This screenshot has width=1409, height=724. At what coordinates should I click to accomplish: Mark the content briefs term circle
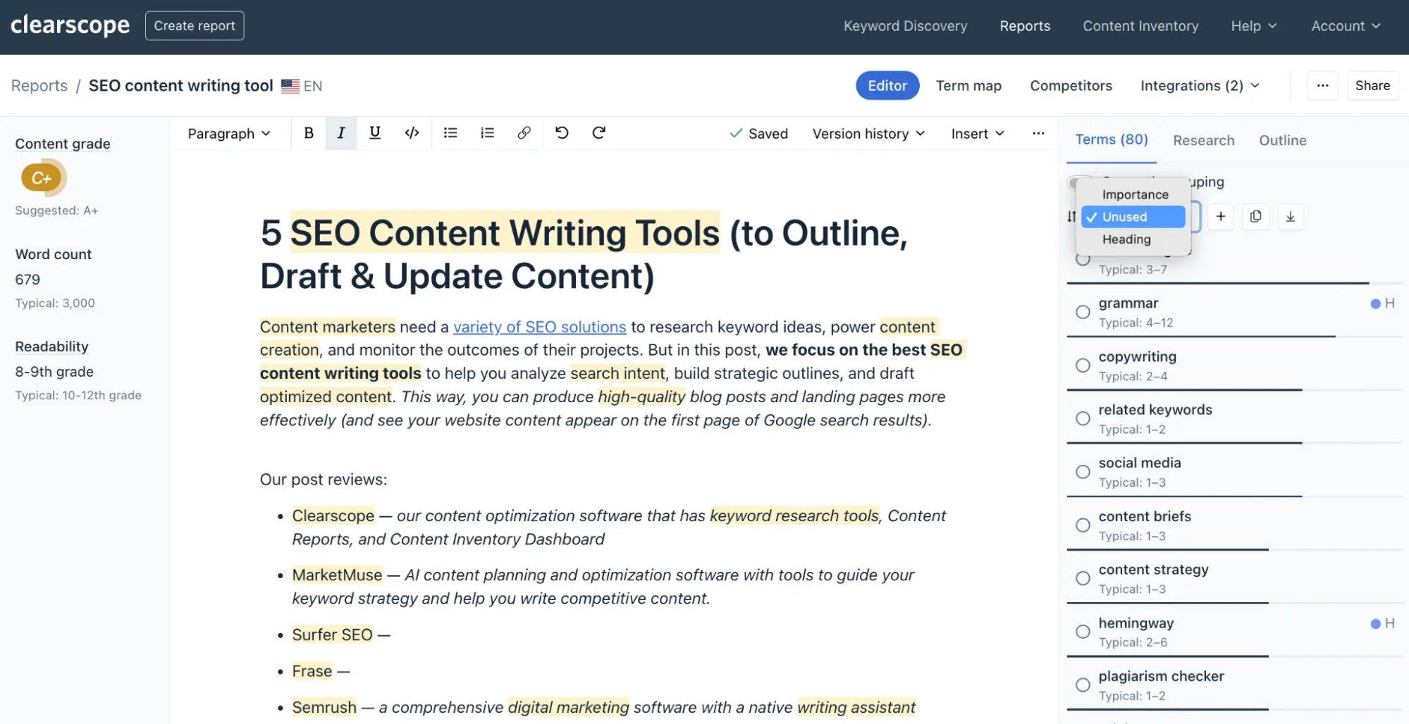pyautogui.click(x=1083, y=525)
